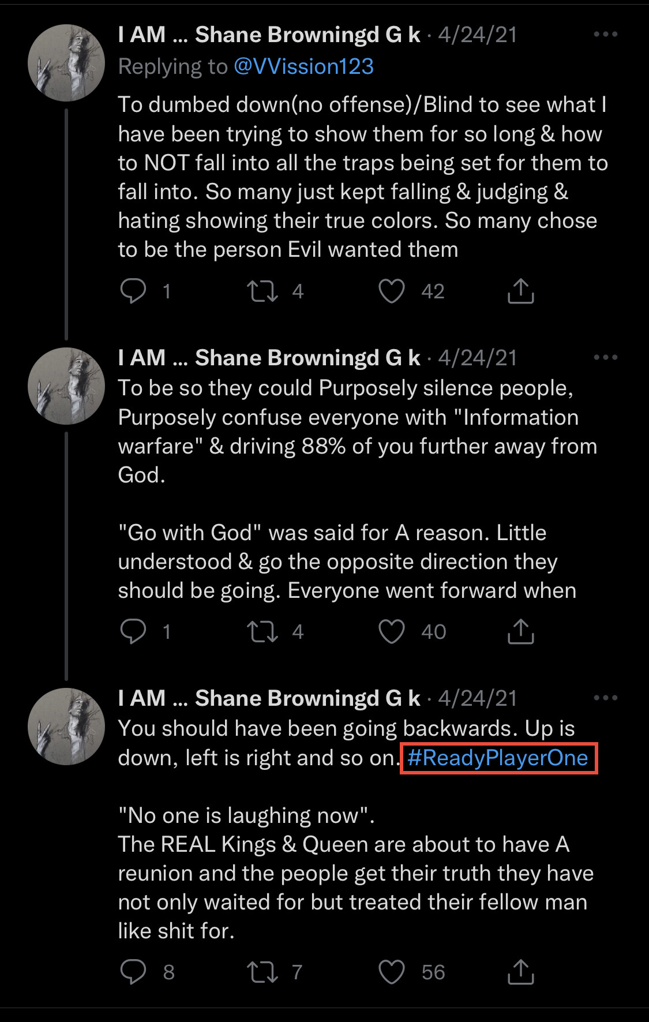Retweet the 'To dumbed down' tweet
Screen dimensions: 649x1022
coord(262,291)
